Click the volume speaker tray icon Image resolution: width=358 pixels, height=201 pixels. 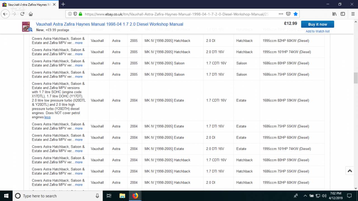324,196
